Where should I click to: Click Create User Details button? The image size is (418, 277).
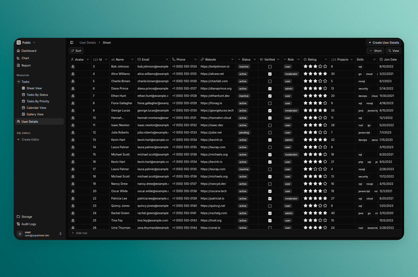click(x=383, y=43)
